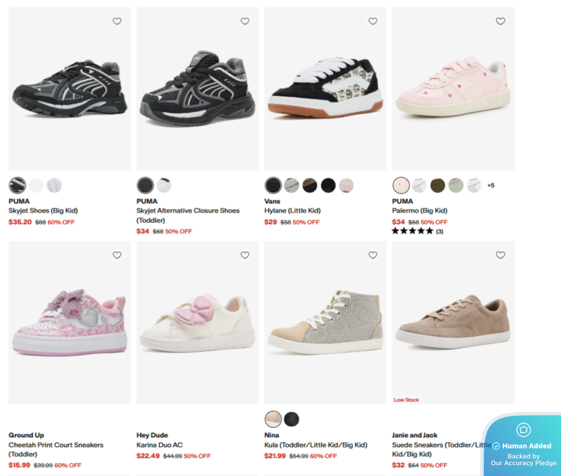The image size is (561, 476).
Task: Select the black swatch for Nina Kula
Action: 291,419
